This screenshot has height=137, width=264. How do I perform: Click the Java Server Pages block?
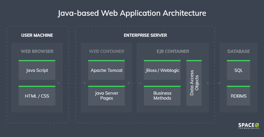click(106, 96)
